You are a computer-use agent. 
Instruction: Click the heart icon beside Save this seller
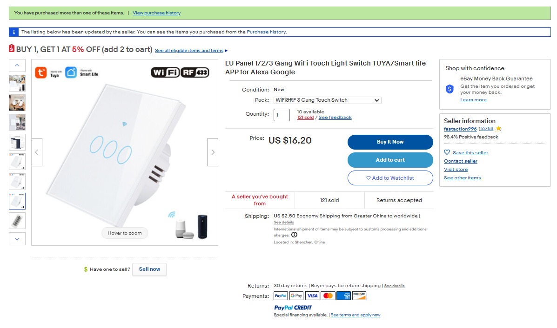pos(447,152)
